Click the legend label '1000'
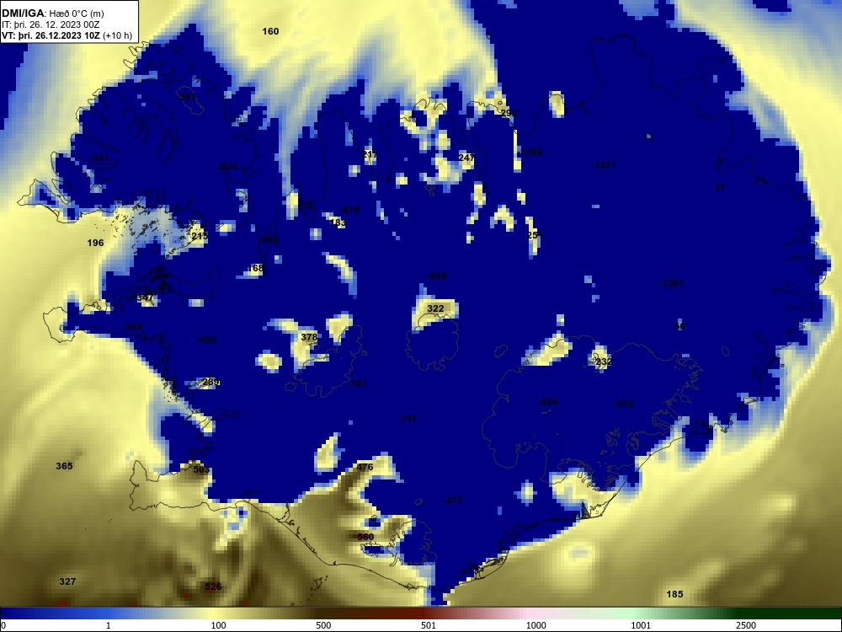842x632 pixels. [536, 625]
